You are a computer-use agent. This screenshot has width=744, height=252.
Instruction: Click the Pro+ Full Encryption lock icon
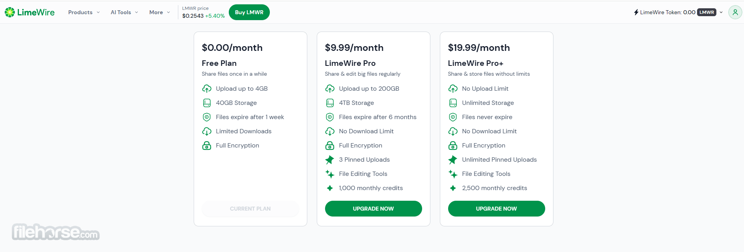(x=453, y=146)
